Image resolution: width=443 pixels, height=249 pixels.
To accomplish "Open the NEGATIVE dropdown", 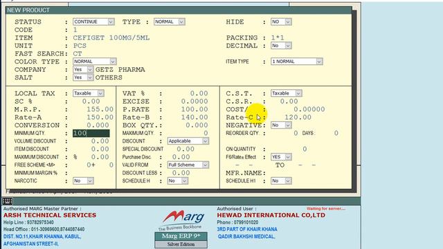I will click(x=281, y=124).
